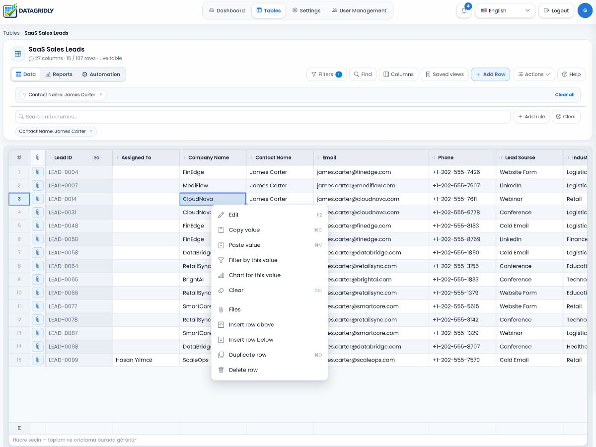Click the drag handle on Lead ID column
Viewport: 596px width, 447px height.
coord(50,157)
